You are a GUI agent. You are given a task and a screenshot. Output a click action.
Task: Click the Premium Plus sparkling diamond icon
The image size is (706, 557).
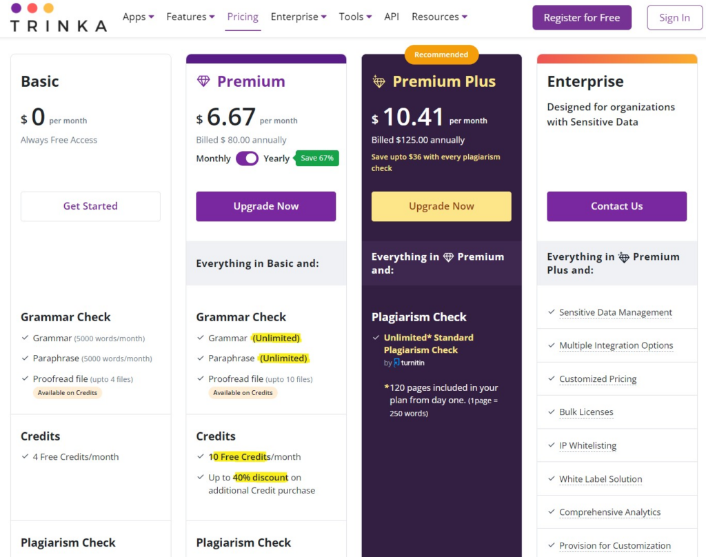click(379, 81)
